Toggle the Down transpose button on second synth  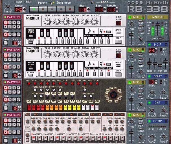(87, 74)
